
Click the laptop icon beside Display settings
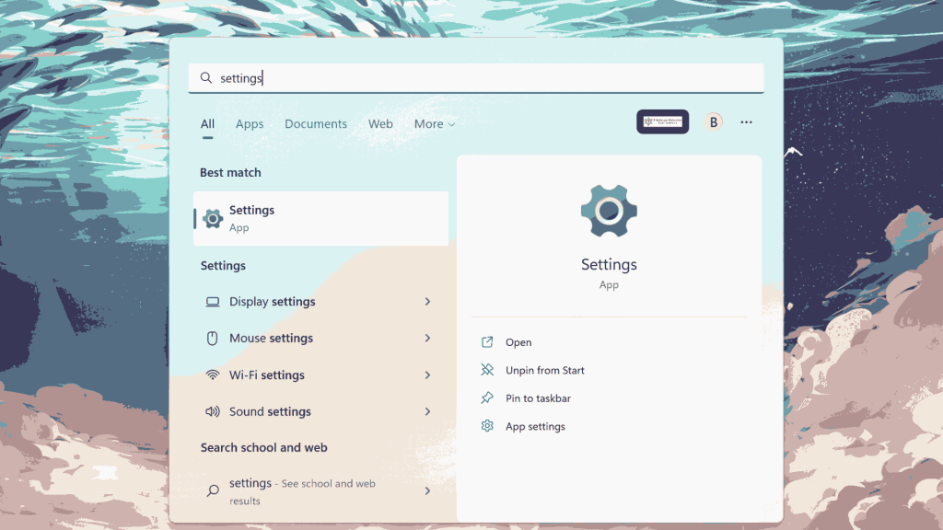tap(213, 302)
